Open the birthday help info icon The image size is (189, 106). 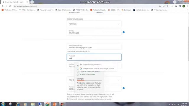(123, 32)
